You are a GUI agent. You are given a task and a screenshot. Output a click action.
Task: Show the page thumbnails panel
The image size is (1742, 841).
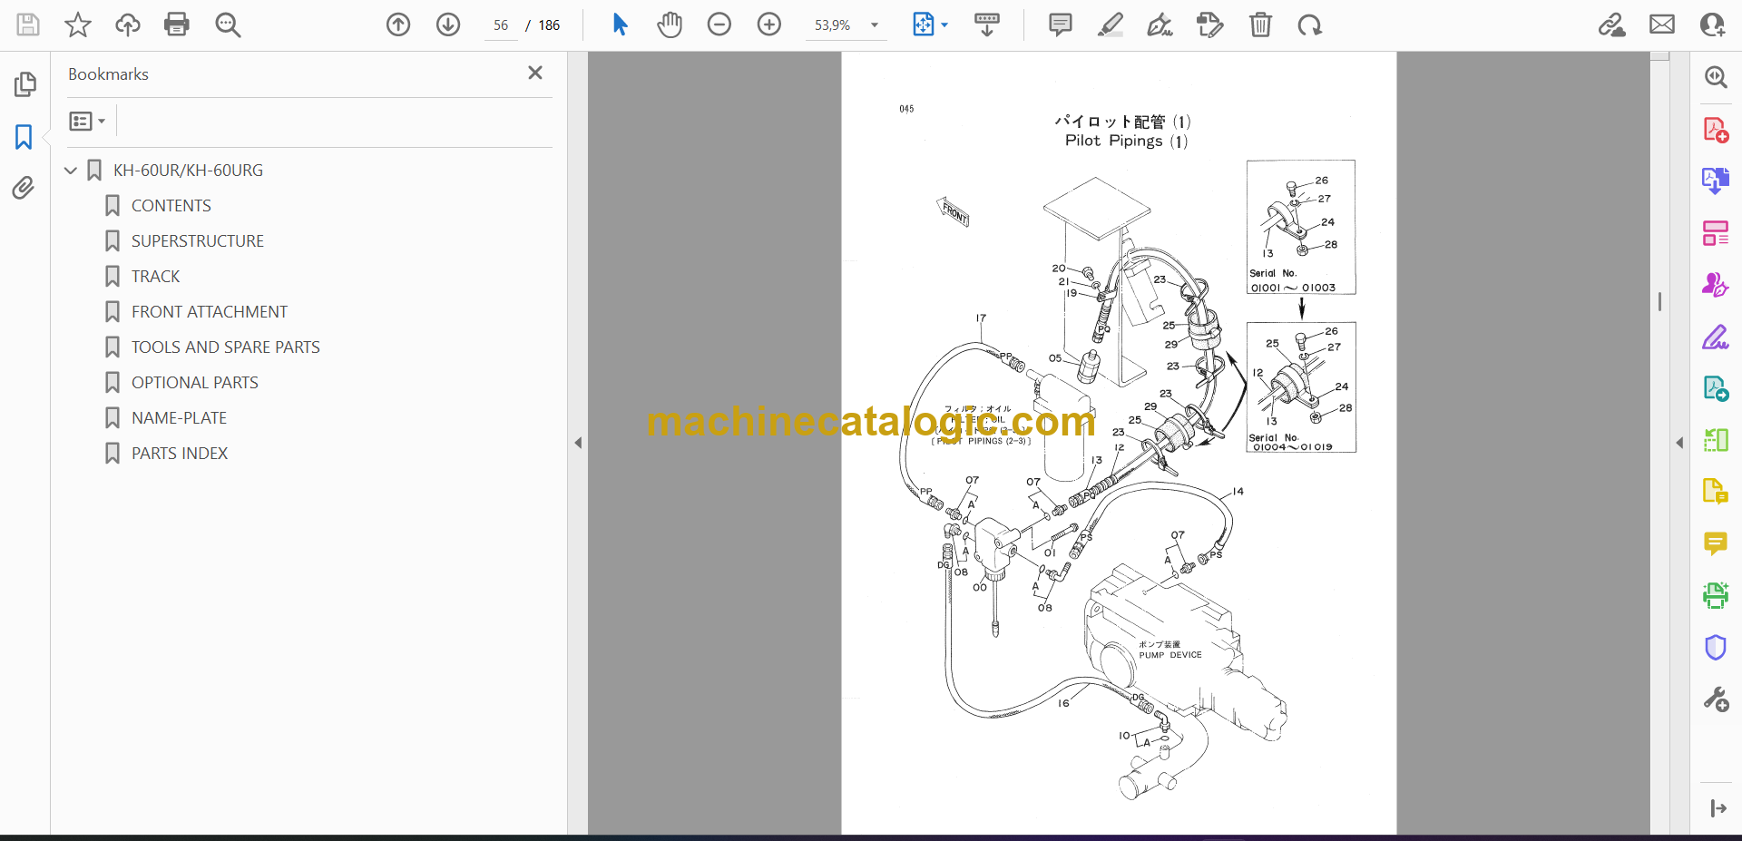click(24, 84)
